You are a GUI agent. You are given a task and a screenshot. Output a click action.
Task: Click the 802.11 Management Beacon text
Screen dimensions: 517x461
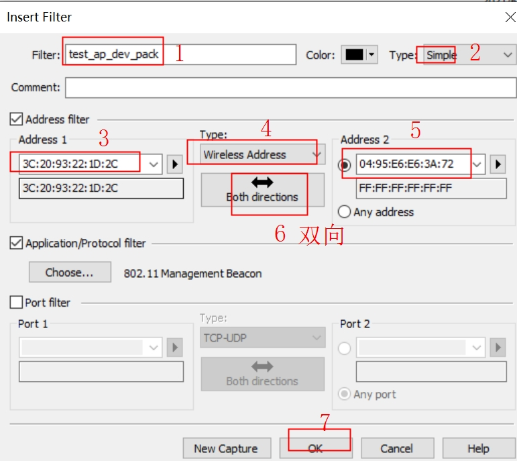tap(193, 274)
